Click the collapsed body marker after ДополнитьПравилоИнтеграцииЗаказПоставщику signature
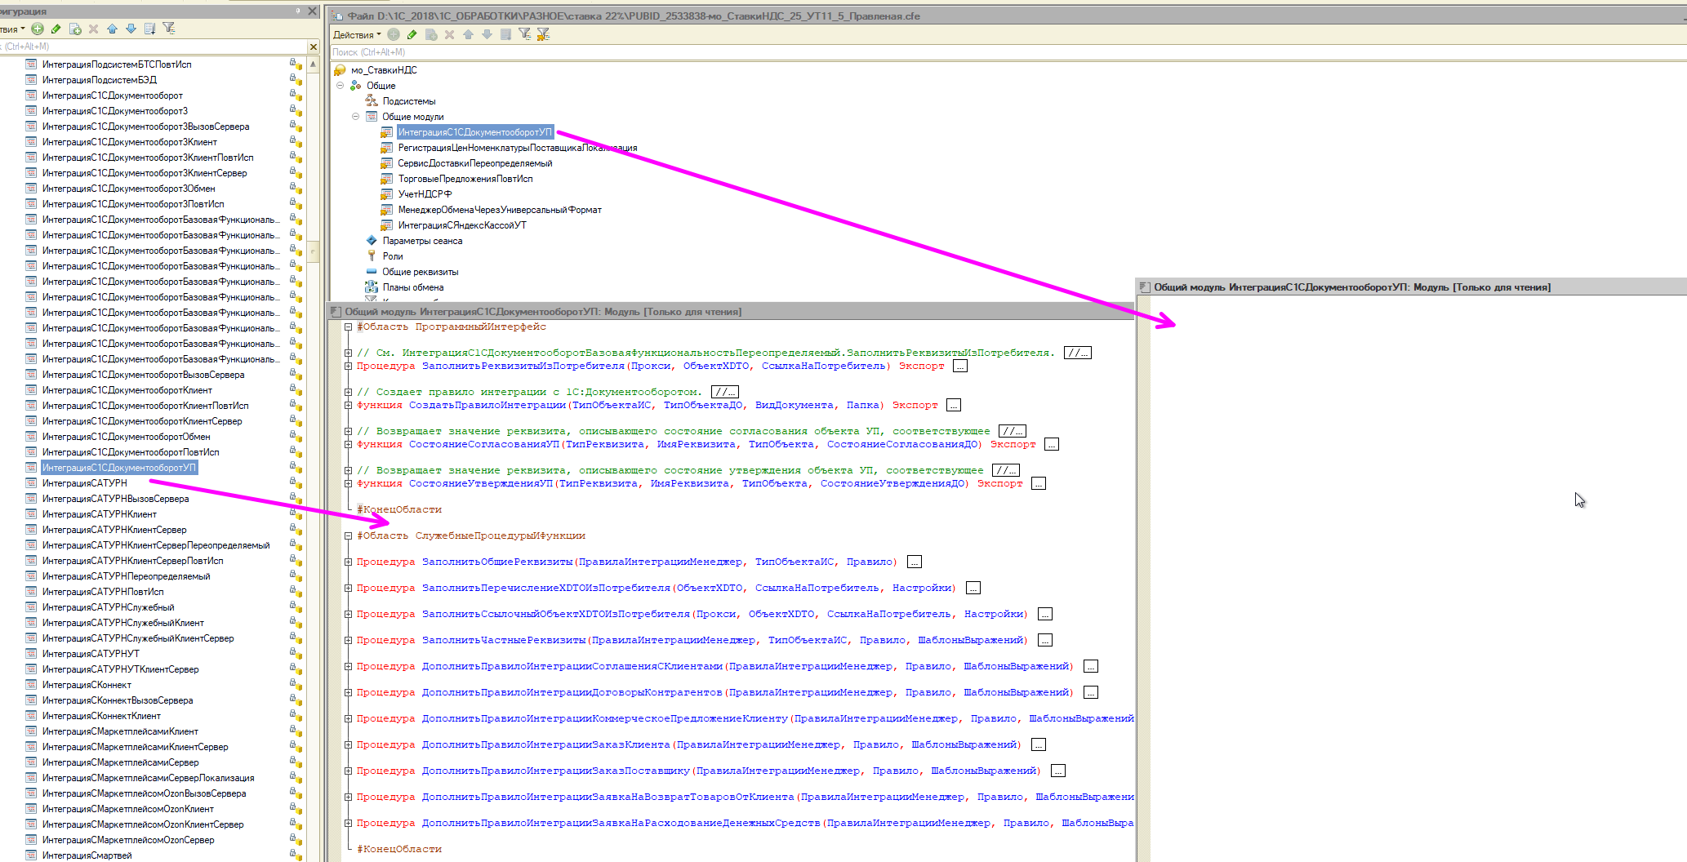The width and height of the screenshot is (1687, 862). tap(1058, 771)
